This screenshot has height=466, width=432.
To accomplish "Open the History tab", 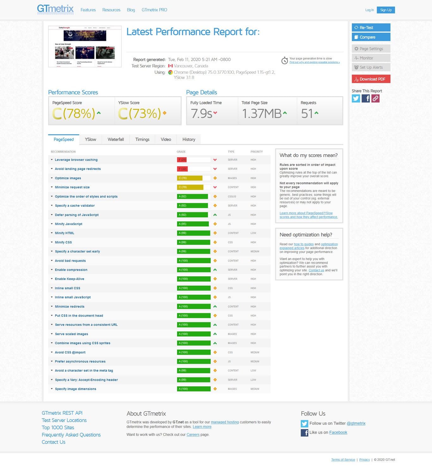I will click(189, 139).
